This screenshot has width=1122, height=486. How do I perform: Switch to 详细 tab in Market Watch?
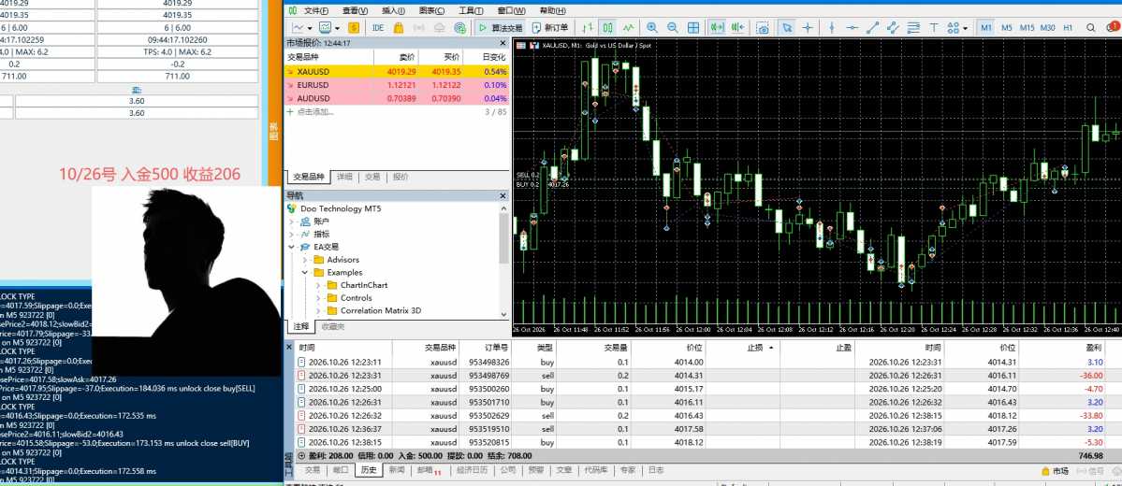click(x=344, y=177)
